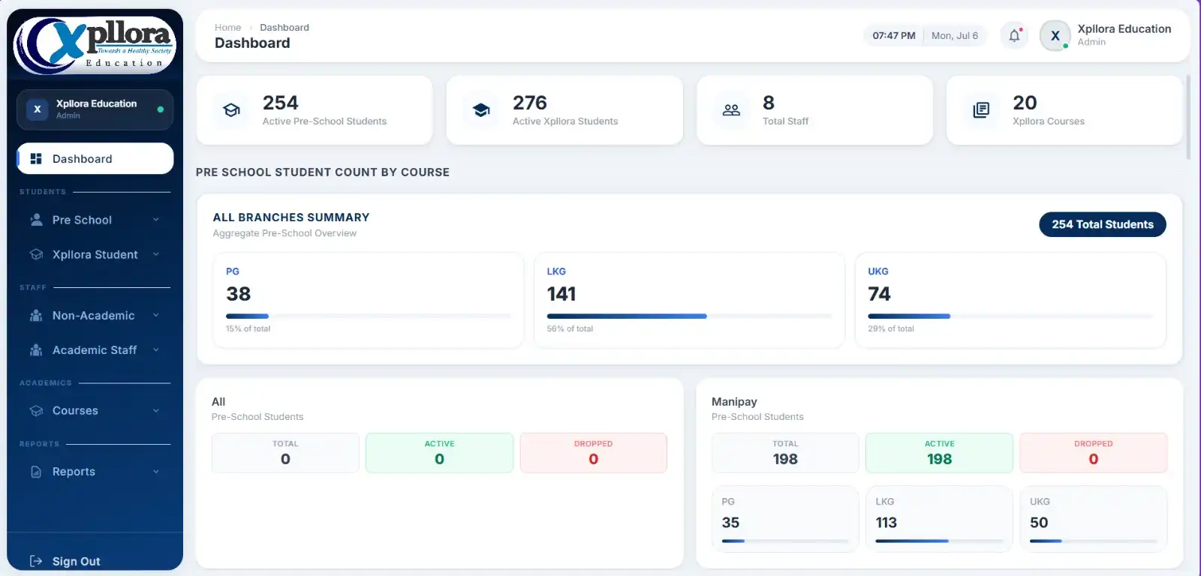Click Manipay PG 35 progress bar
The image size is (1201, 576).
click(x=785, y=541)
